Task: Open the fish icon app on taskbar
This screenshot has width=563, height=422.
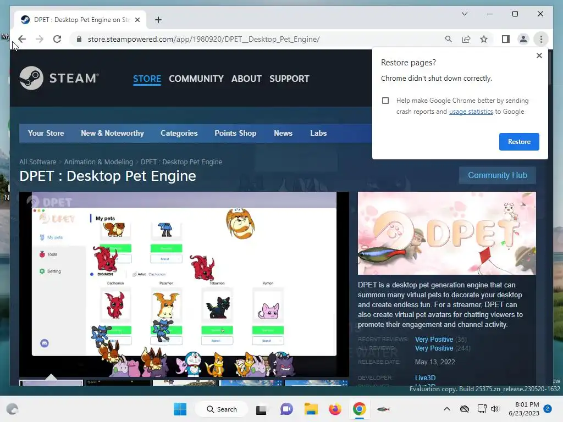Action: [383, 409]
